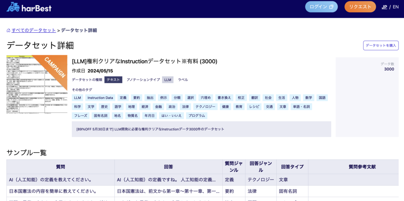Select the 翻訳 tag
Screen dimensions: 404x201
click(x=254, y=98)
